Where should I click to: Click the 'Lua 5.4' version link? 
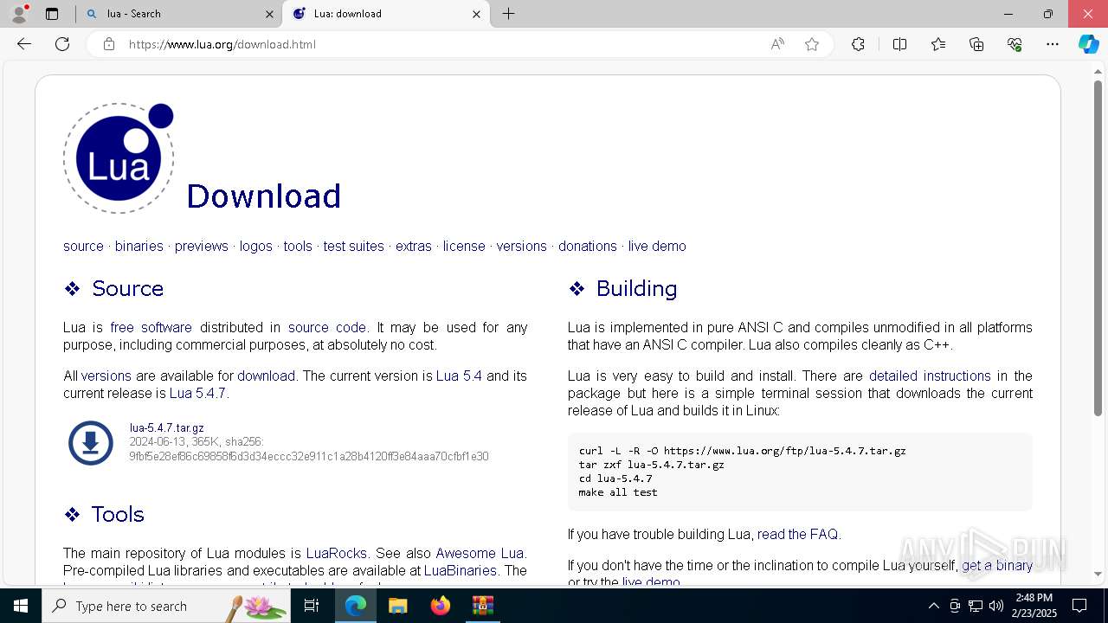(459, 376)
